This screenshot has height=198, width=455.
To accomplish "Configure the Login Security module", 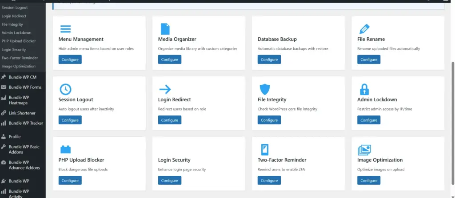I will click(x=169, y=180).
